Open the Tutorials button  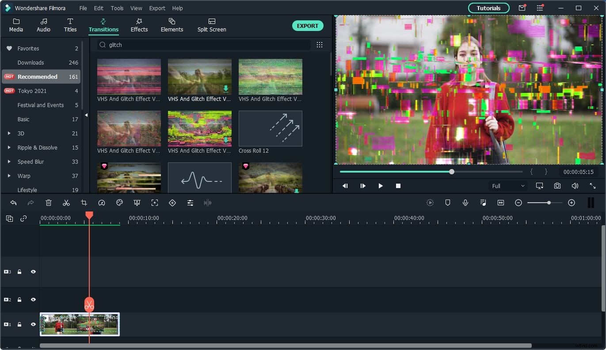[488, 8]
